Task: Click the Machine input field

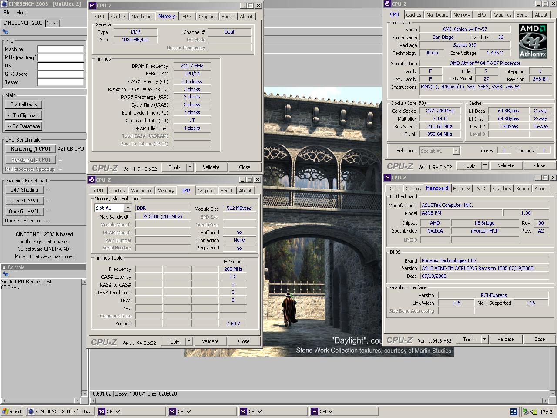Action: [x=61, y=49]
